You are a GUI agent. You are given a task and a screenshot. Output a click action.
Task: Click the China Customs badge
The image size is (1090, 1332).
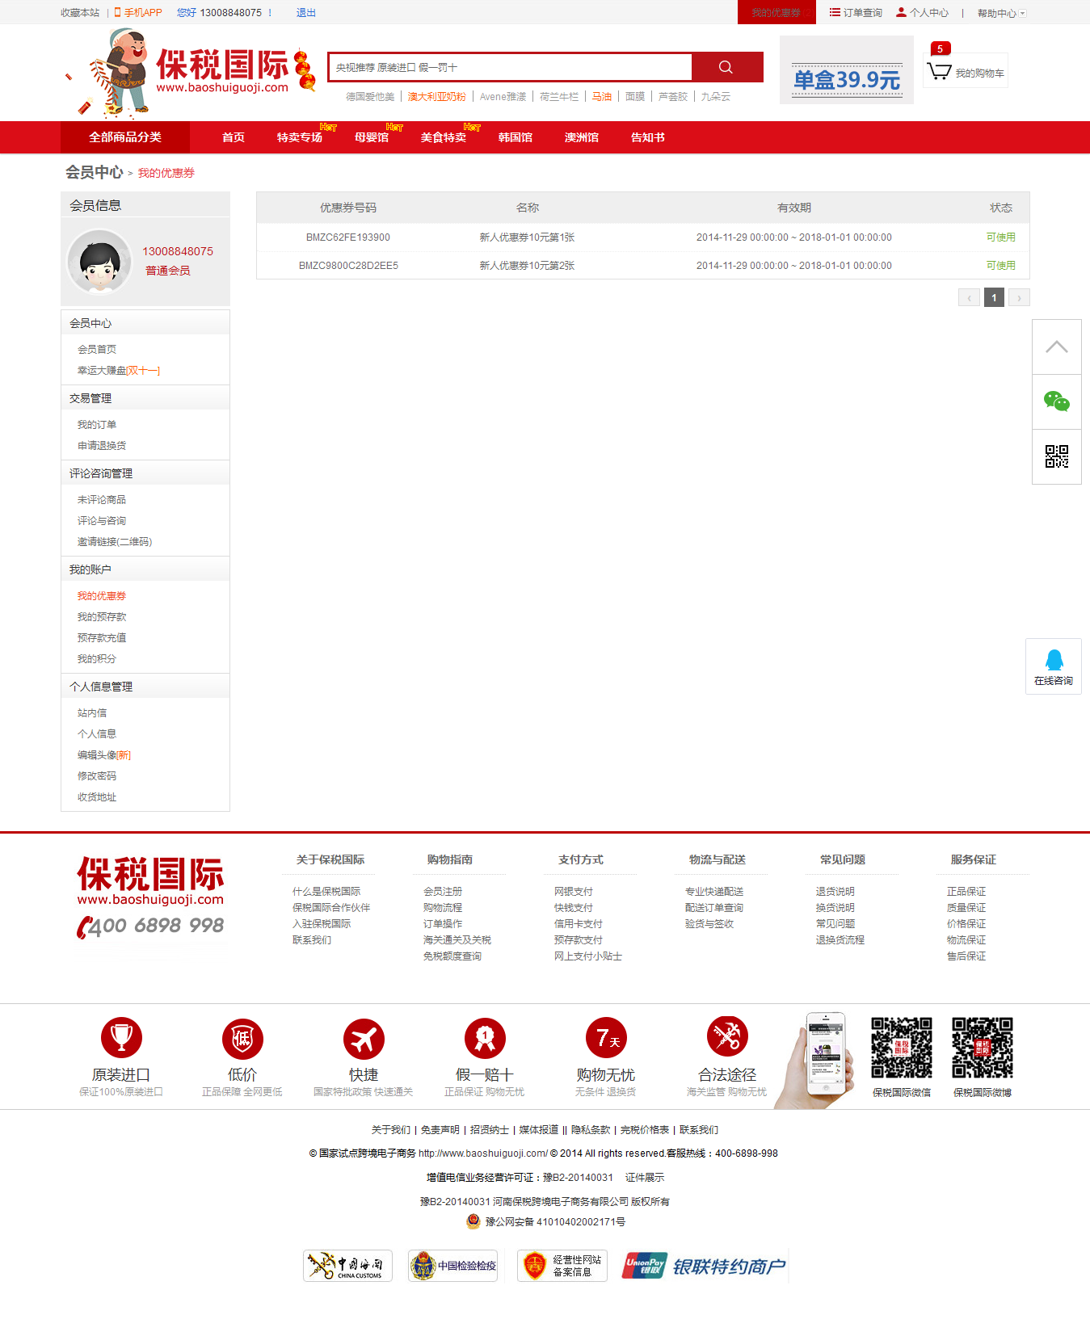347,1266
